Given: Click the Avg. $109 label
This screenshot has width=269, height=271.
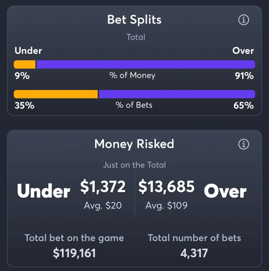Looking at the screenshot, I should pos(166,206).
